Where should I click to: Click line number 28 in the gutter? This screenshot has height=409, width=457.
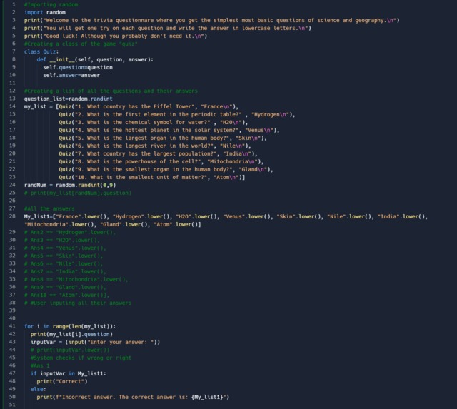coord(12,216)
